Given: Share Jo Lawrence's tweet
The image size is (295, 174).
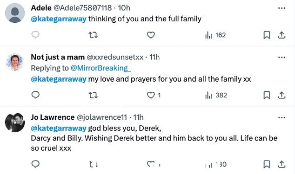Looking at the screenshot, I should pos(282,164).
